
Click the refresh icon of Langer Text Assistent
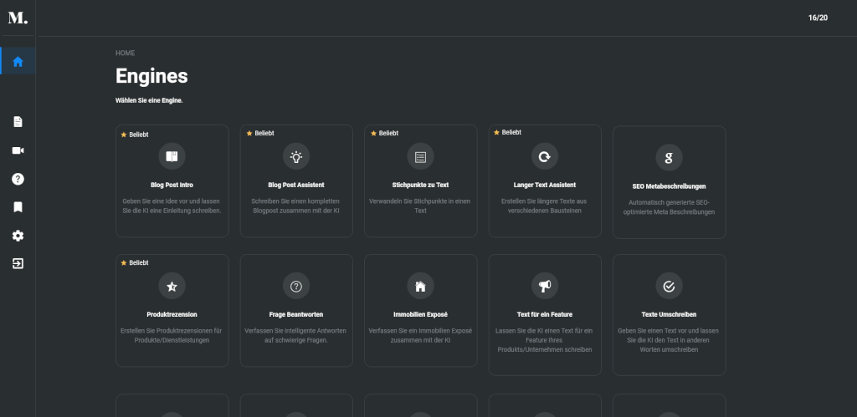pos(545,156)
